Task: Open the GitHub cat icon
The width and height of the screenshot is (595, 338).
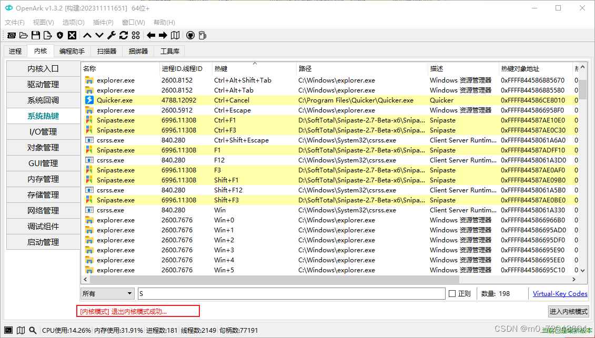Action: (x=190, y=35)
